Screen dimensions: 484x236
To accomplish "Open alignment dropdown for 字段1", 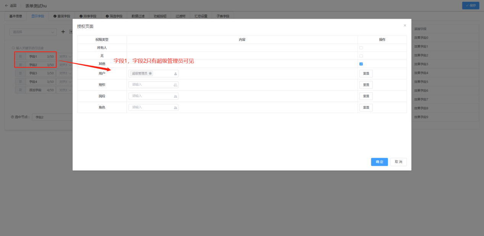I will pyautogui.click(x=65, y=57).
